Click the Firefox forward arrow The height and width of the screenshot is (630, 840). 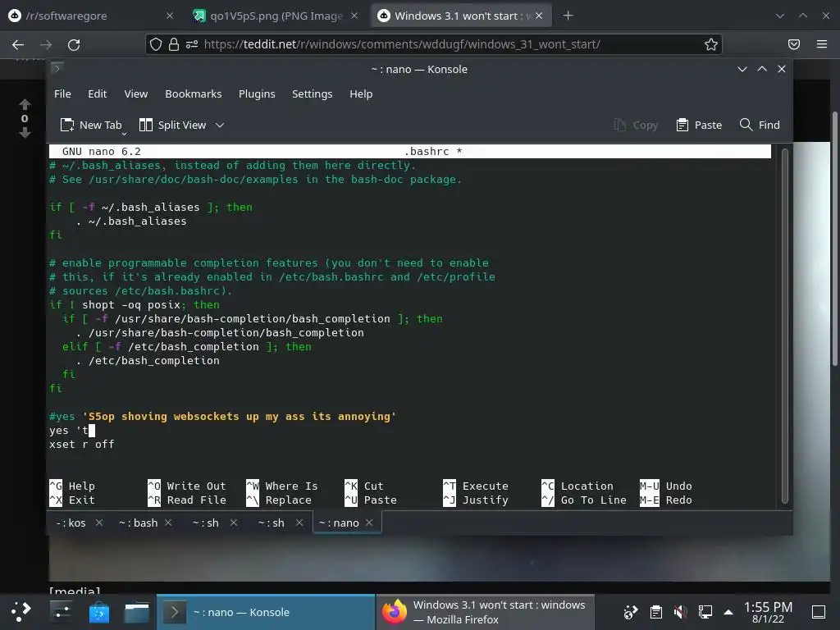[x=46, y=44]
